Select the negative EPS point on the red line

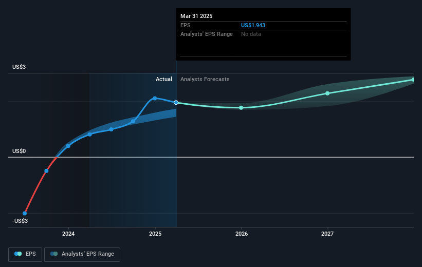46,171
